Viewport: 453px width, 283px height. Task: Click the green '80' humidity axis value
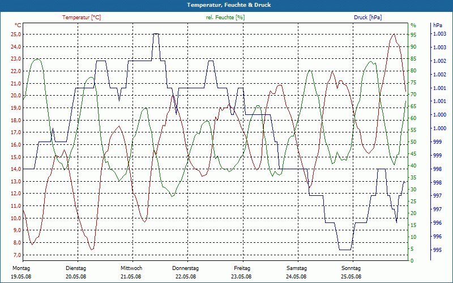(x=413, y=71)
